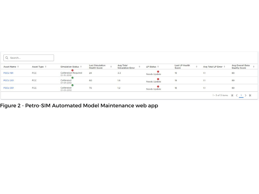259x194 pixels.
Task: Sort table by Asset Type column
Action: pyautogui.click(x=46, y=67)
